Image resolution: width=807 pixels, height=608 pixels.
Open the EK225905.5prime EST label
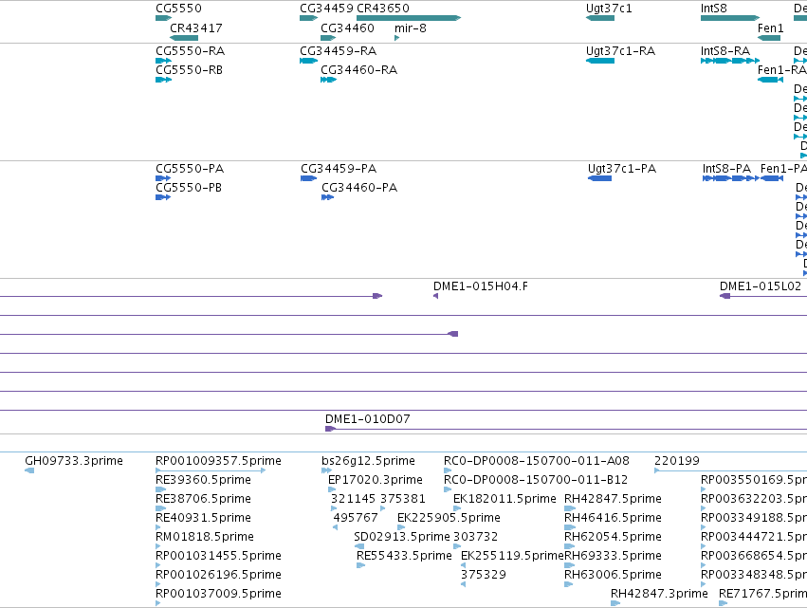coord(449,518)
